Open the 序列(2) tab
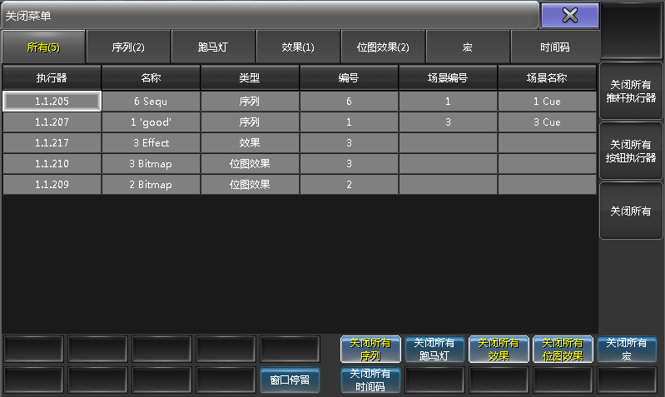Image resolution: width=665 pixels, height=397 pixels. [128, 47]
